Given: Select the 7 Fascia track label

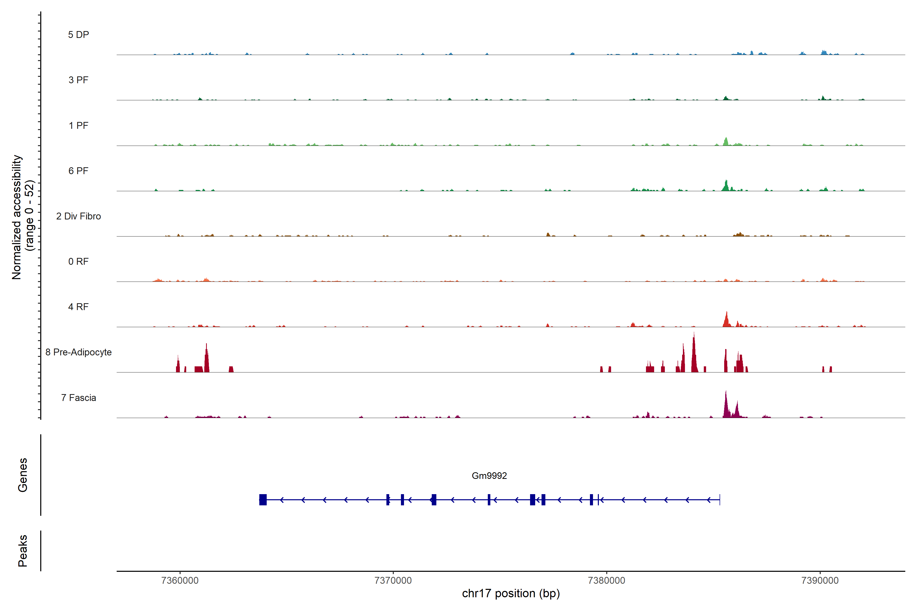Looking at the screenshot, I should click(x=78, y=397).
